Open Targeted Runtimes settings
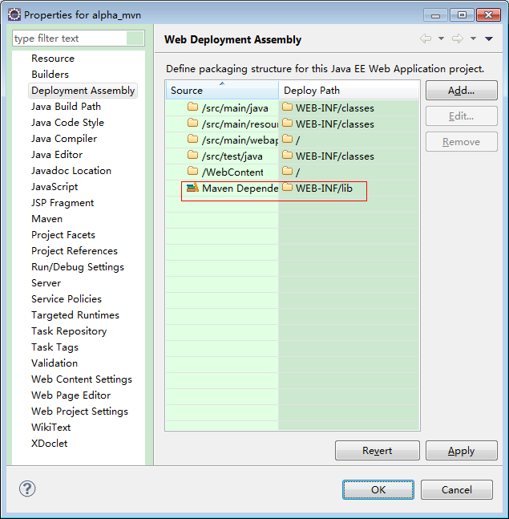 75,315
